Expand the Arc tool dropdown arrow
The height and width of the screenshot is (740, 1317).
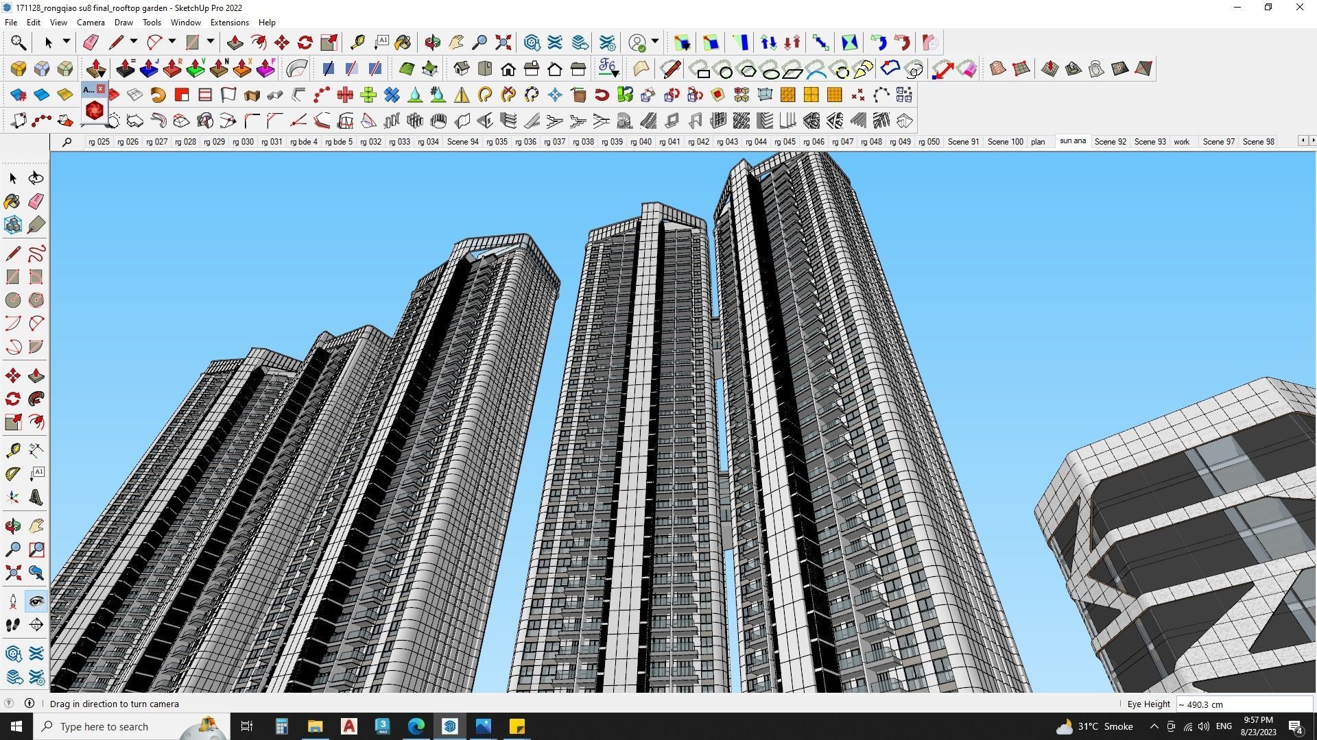pyautogui.click(x=172, y=42)
